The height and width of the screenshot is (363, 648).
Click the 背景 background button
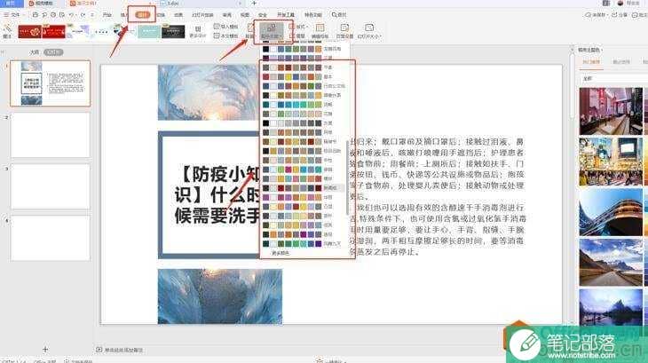coord(249,31)
